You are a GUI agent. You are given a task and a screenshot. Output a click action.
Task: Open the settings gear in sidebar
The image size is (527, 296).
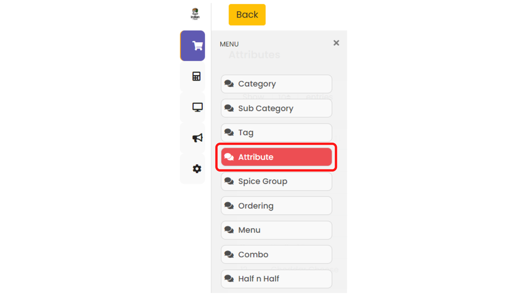pos(197,169)
